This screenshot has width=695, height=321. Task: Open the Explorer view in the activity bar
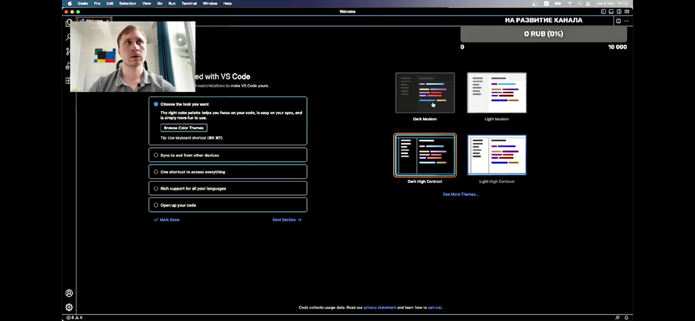[x=69, y=23]
